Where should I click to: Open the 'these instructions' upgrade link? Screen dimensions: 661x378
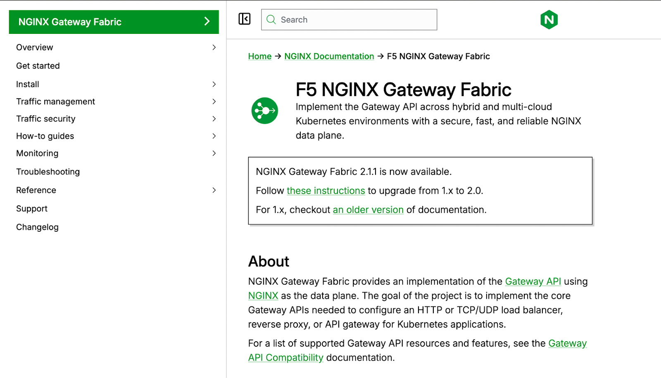pyautogui.click(x=326, y=191)
